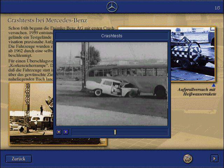Click the crash test video frame
This screenshot has height=168, width=224.
click(x=112, y=84)
